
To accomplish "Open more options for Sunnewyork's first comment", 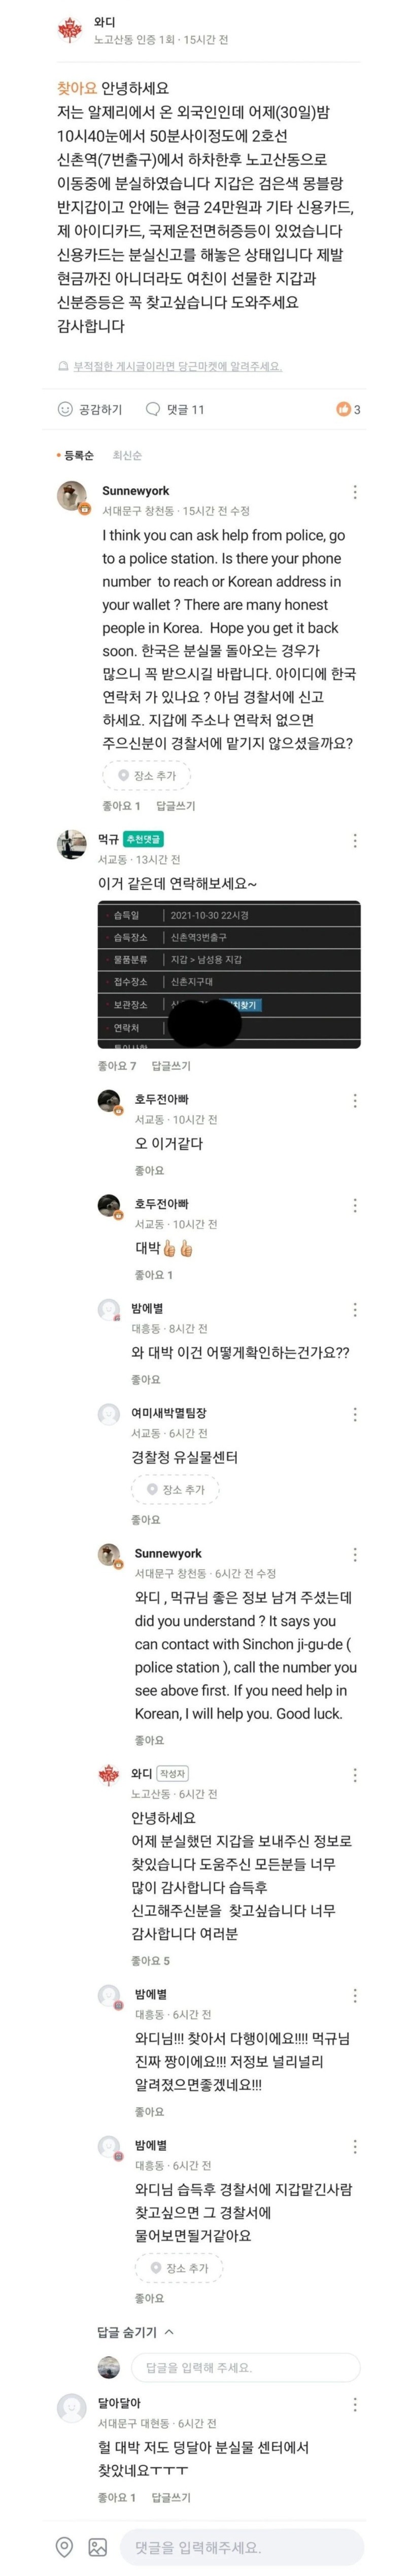I will [355, 492].
